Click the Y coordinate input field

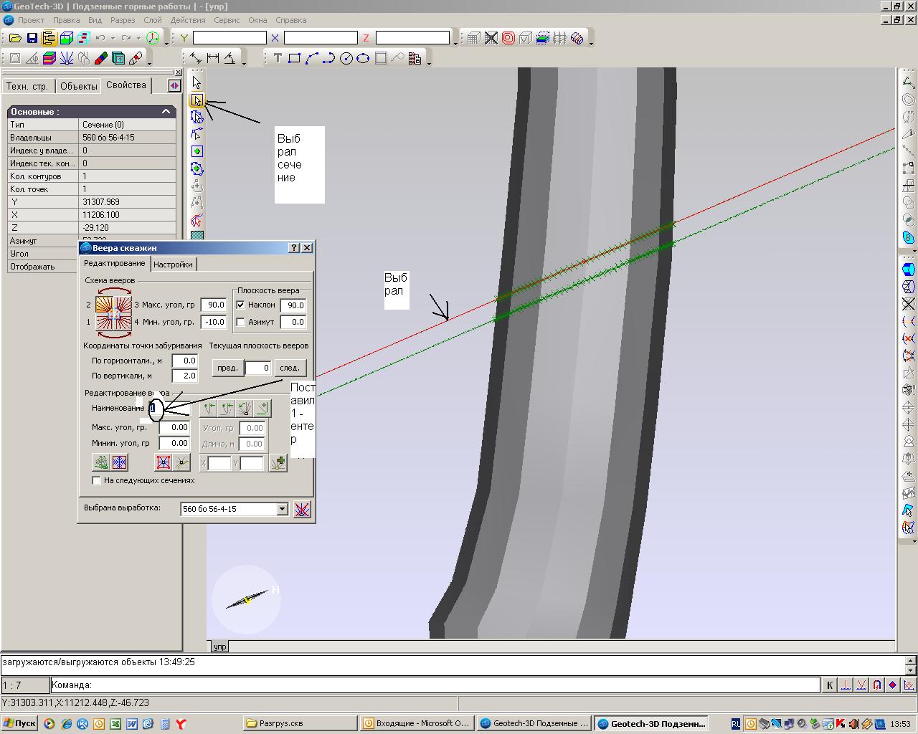pos(229,38)
